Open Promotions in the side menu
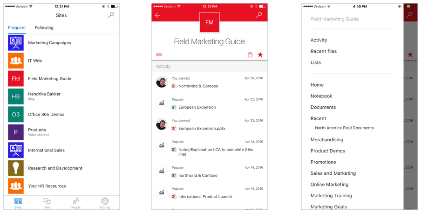This screenshot has height=213, width=421. click(323, 162)
